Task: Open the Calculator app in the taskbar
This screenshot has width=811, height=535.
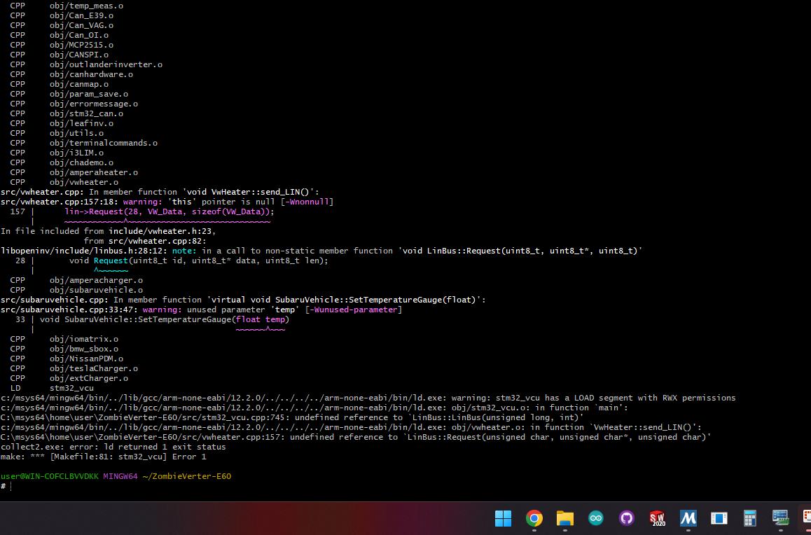Action: (750, 518)
